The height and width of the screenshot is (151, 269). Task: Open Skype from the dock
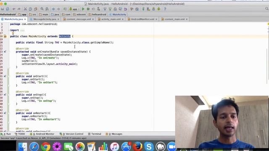[149, 146]
